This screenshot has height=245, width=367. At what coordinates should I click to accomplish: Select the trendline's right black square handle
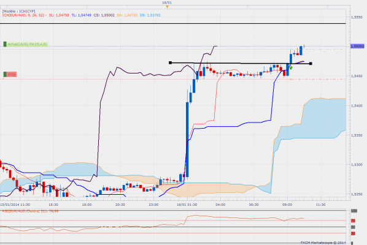[311, 64]
